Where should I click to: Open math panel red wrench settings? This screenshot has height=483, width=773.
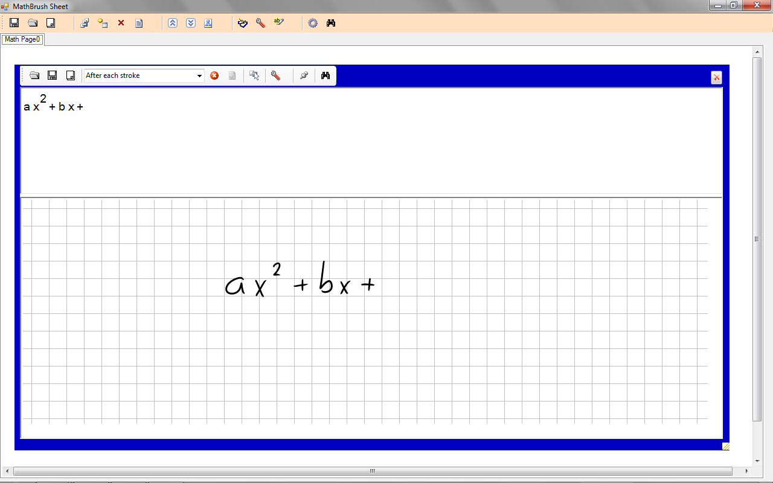[x=276, y=75]
